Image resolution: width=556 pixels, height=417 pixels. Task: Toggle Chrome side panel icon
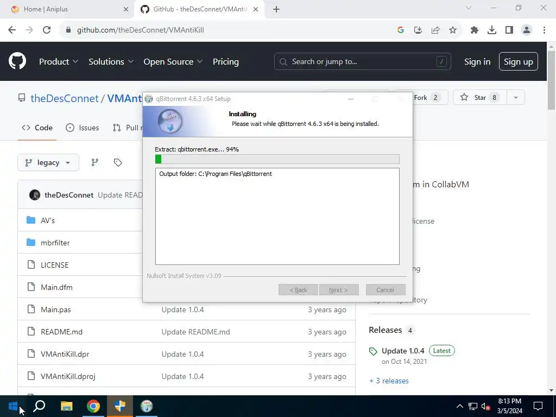click(509, 30)
